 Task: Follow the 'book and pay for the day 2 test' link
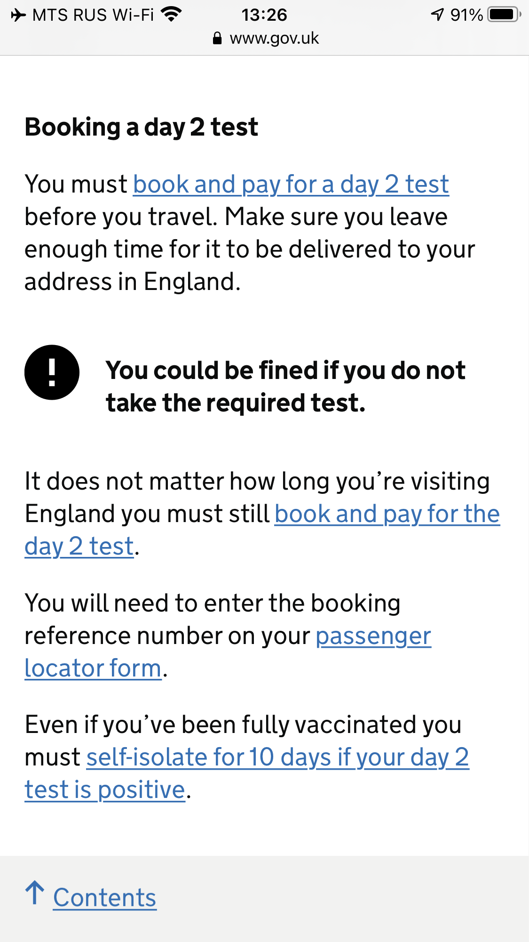click(x=387, y=514)
